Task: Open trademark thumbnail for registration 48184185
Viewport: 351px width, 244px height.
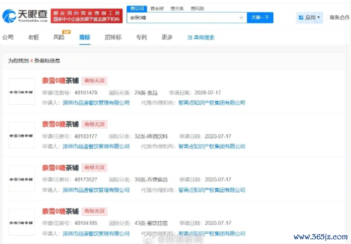Action: [x=22, y=222]
